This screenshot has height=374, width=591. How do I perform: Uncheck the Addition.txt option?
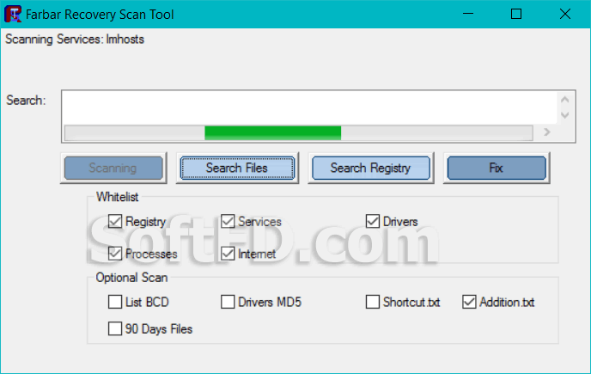pyautogui.click(x=469, y=302)
